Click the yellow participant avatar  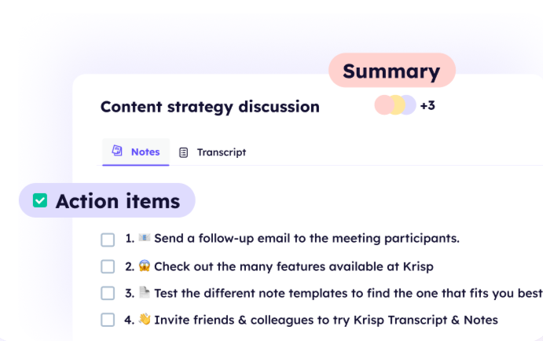[397, 105]
